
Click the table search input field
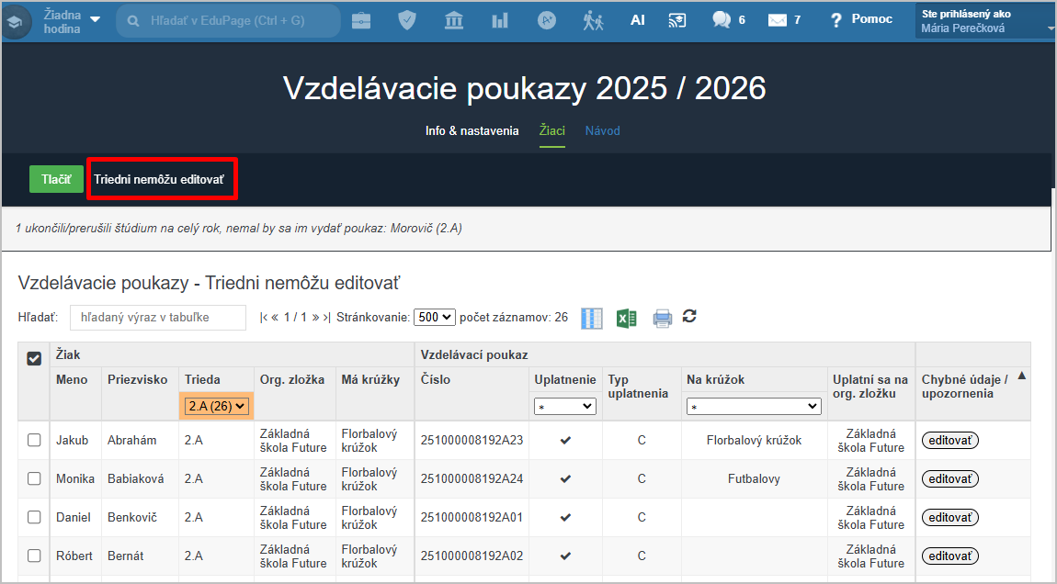pos(158,317)
